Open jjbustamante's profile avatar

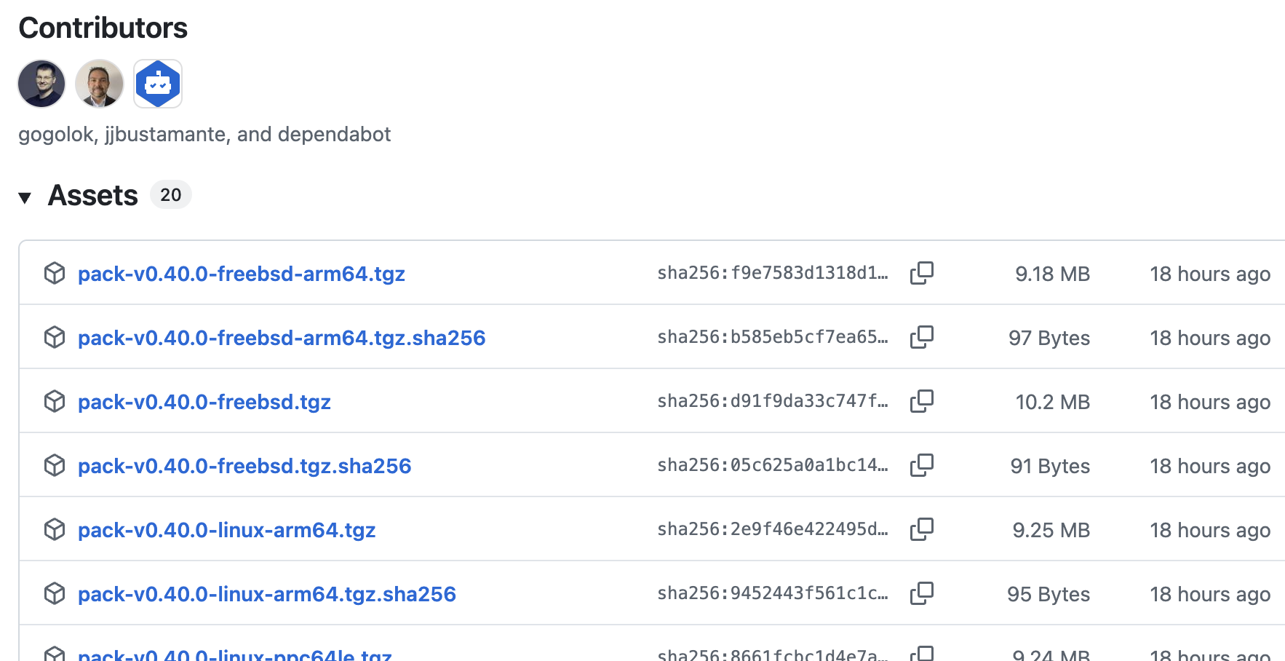pos(100,84)
